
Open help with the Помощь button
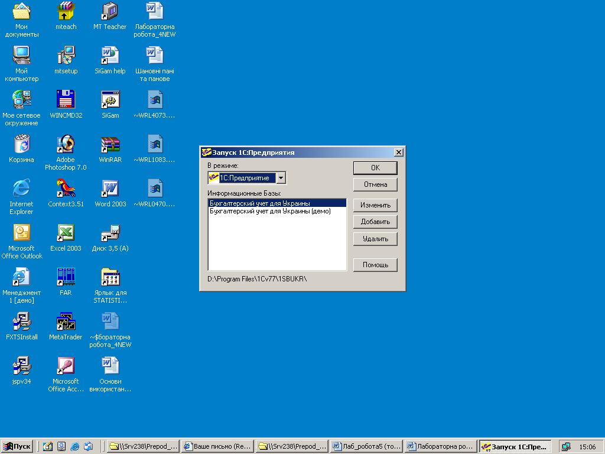(x=375, y=265)
